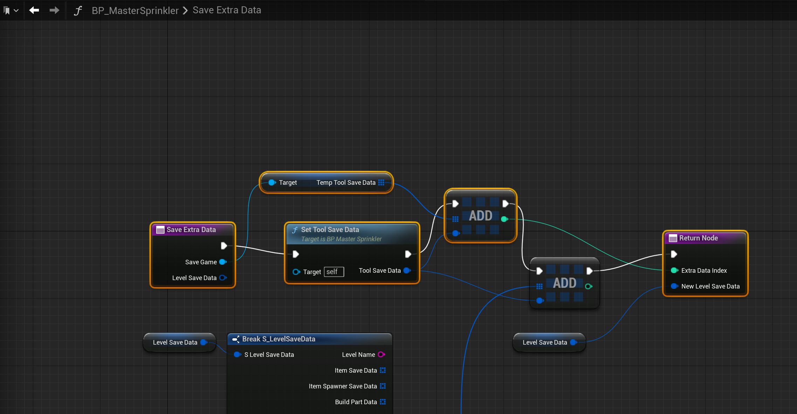Open the bookmarks dropdown in the top bar
The width and height of the screenshot is (797, 414).
(11, 11)
